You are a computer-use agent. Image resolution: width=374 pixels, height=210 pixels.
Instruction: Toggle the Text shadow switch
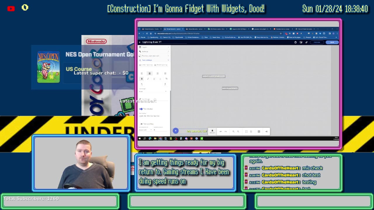pos(141,109)
